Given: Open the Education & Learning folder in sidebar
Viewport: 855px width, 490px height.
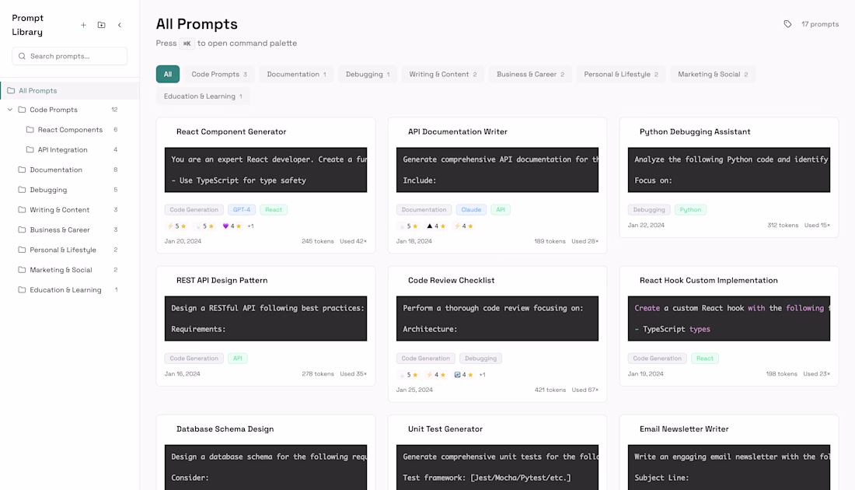Looking at the screenshot, I should tap(65, 290).
